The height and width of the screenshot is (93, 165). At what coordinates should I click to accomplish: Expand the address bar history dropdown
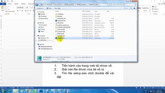tap(107, 5)
